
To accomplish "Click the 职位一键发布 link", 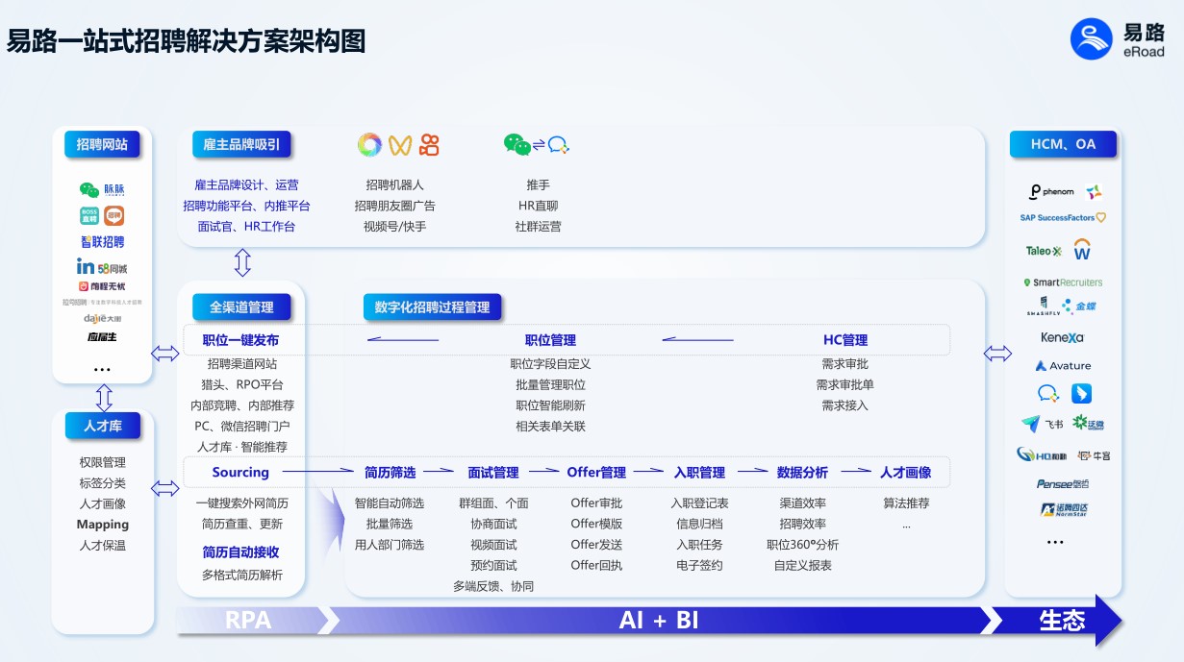I will (243, 339).
